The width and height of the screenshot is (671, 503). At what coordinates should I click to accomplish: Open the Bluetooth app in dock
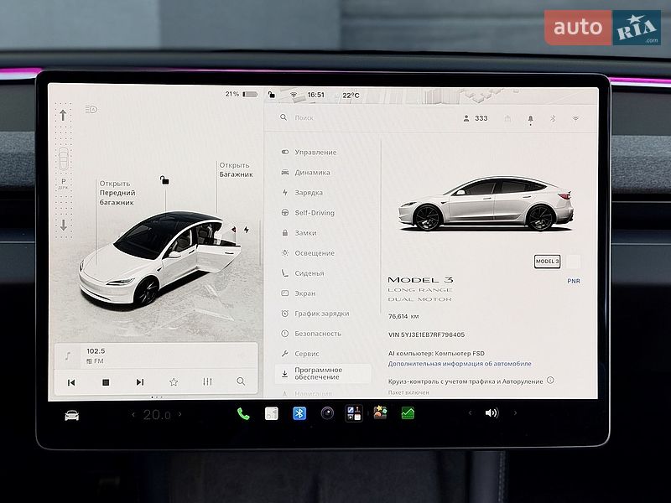pyautogui.click(x=299, y=413)
